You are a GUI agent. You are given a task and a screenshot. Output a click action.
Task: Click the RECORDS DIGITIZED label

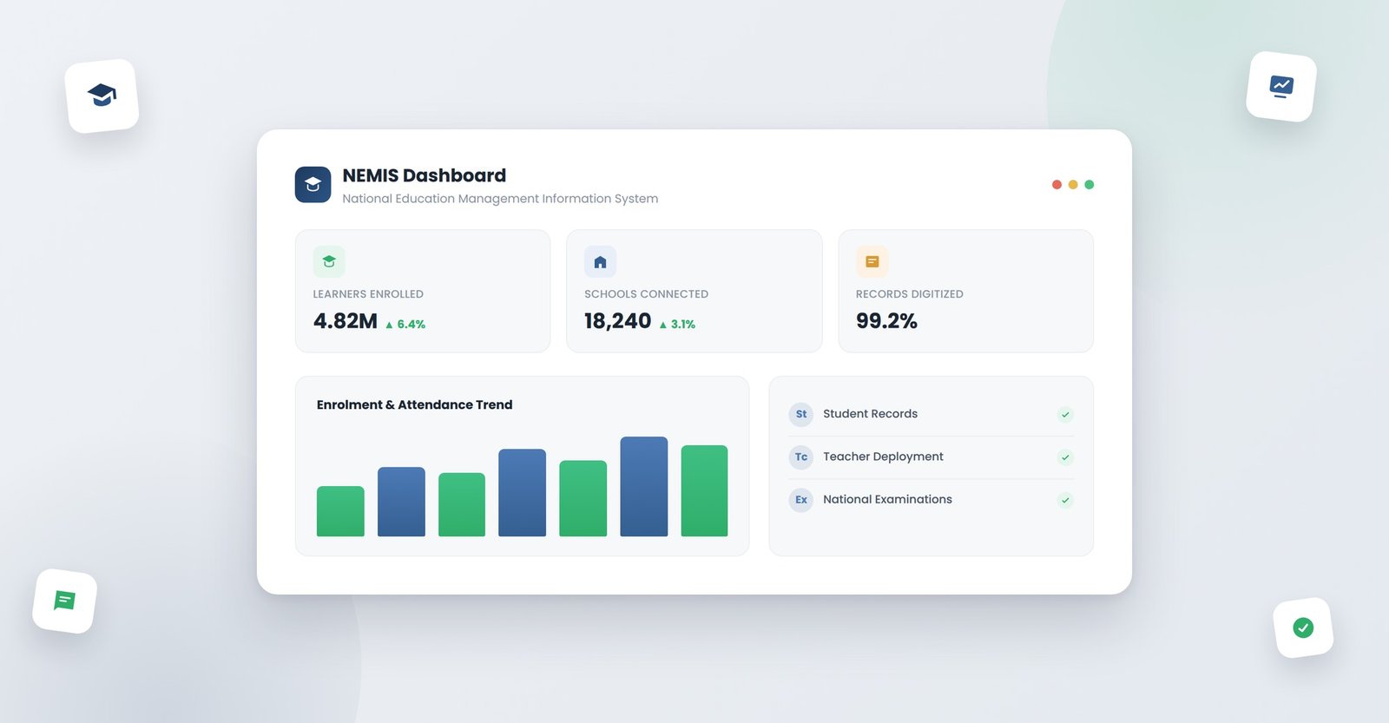pos(909,294)
